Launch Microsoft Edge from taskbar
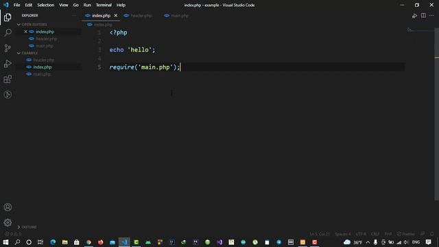The image size is (439, 247). (x=53, y=242)
